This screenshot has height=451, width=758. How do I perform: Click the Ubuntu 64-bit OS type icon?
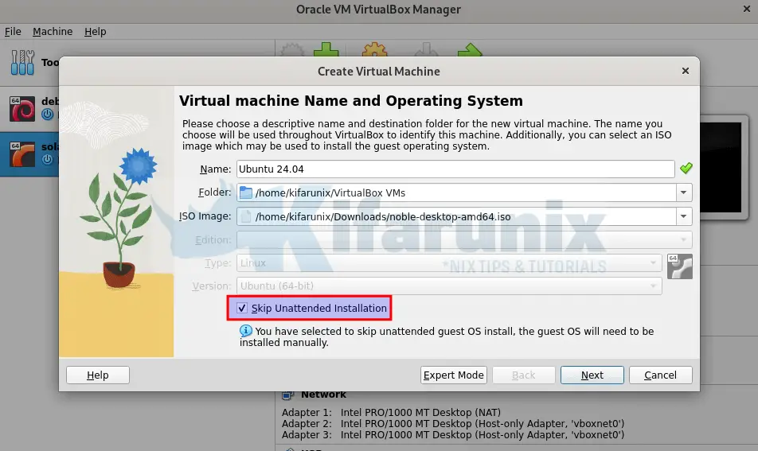point(680,266)
